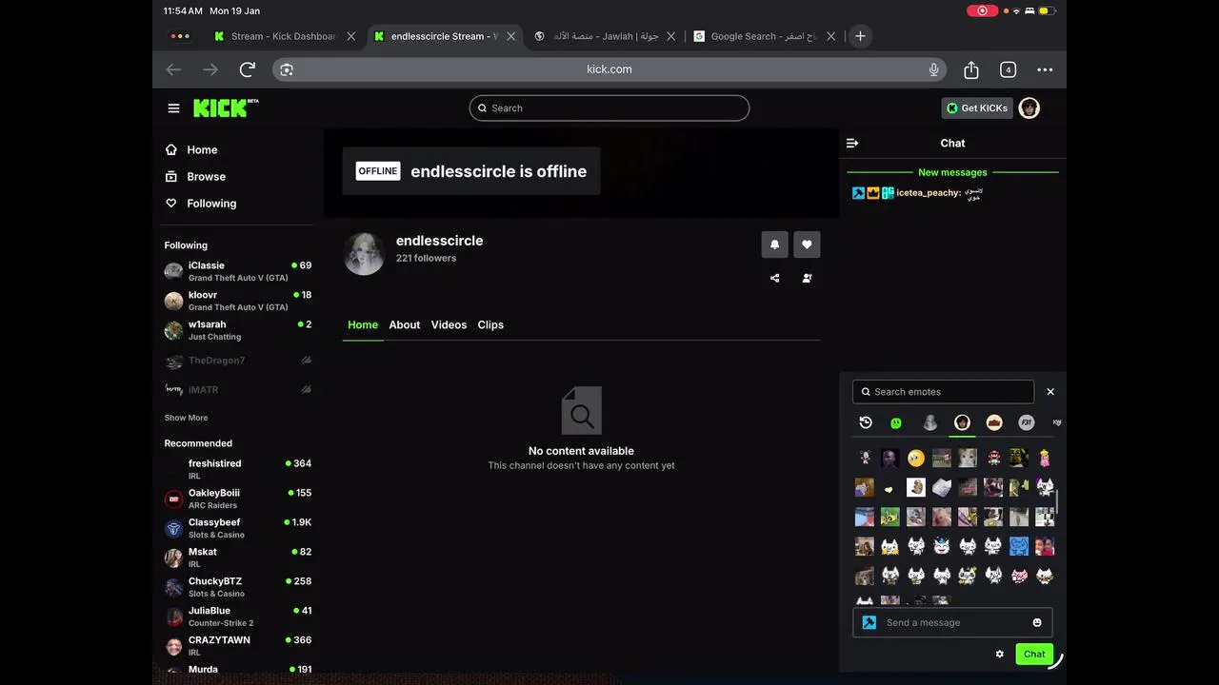Enable notifications bell for endlesscircle
The image size is (1219, 685).
coord(774,245)
